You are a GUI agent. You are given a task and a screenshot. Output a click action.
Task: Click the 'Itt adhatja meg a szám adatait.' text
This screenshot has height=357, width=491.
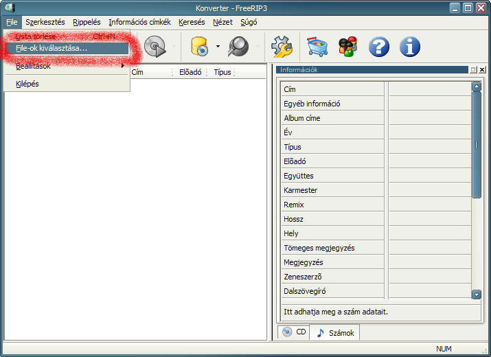click(x=336, y=312)
